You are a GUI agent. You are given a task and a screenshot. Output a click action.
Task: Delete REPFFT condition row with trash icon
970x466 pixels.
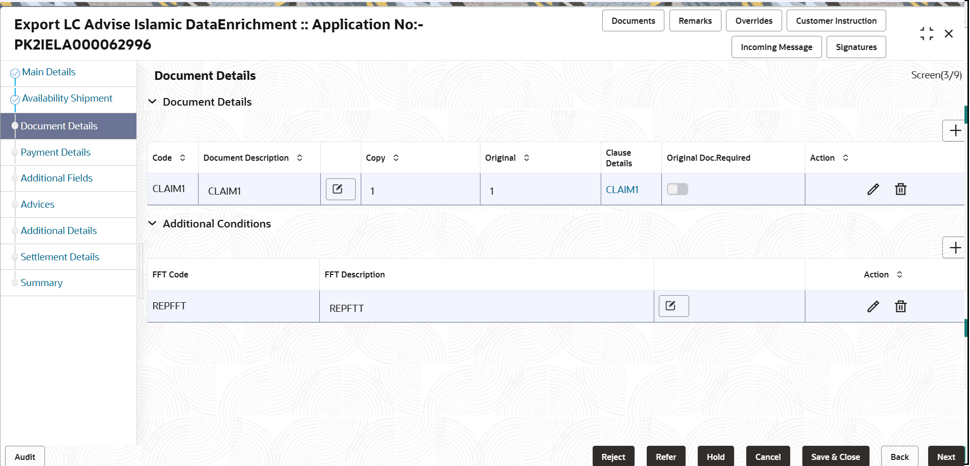900,306
